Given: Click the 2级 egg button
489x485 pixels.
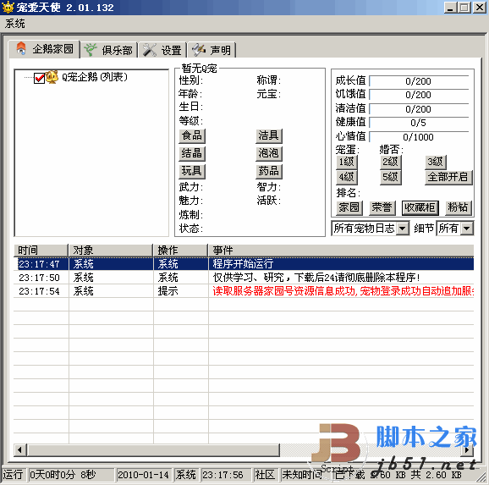Looking at the screenshot, I should click(x=391, y=163).
